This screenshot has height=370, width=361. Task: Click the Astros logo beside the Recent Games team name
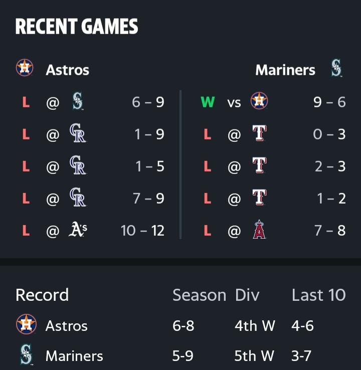coord(25,68)
